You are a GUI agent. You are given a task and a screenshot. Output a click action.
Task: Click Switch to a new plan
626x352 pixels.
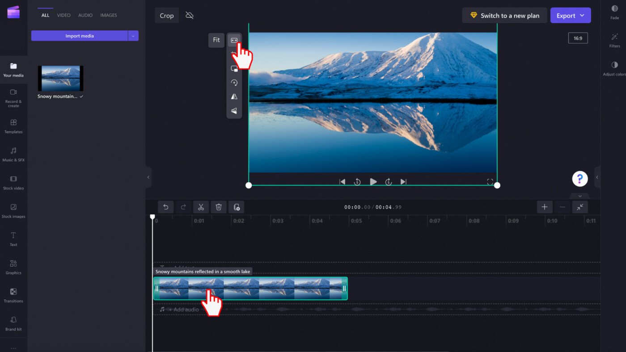pos(504,15)
